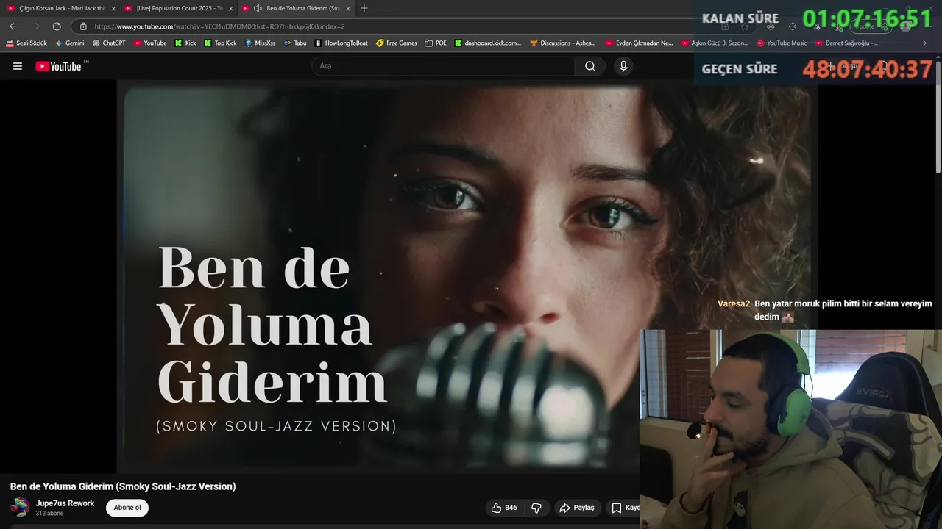Mute the tab via its speaker icon
942x529 pixels.
tap(258, 8)
